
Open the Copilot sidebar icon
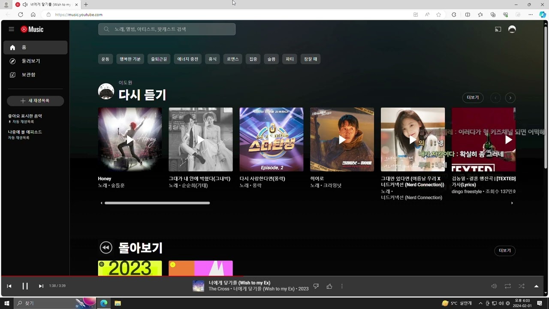[543, 15]
